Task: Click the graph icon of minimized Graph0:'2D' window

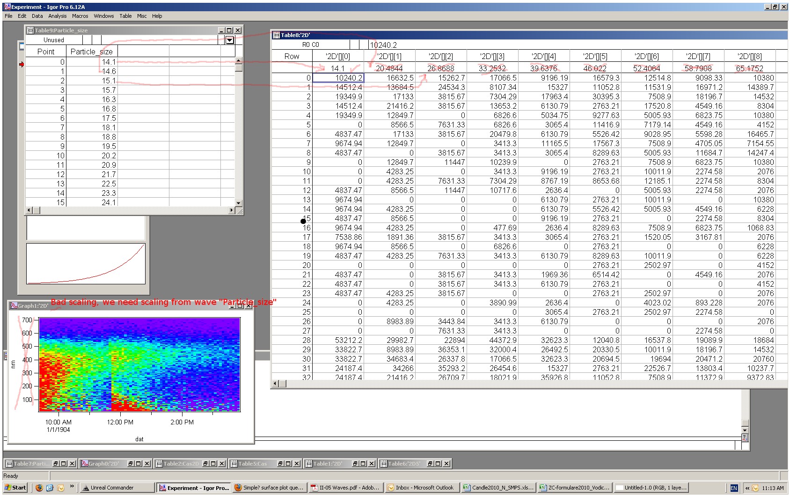Action: tap(85, 464)
